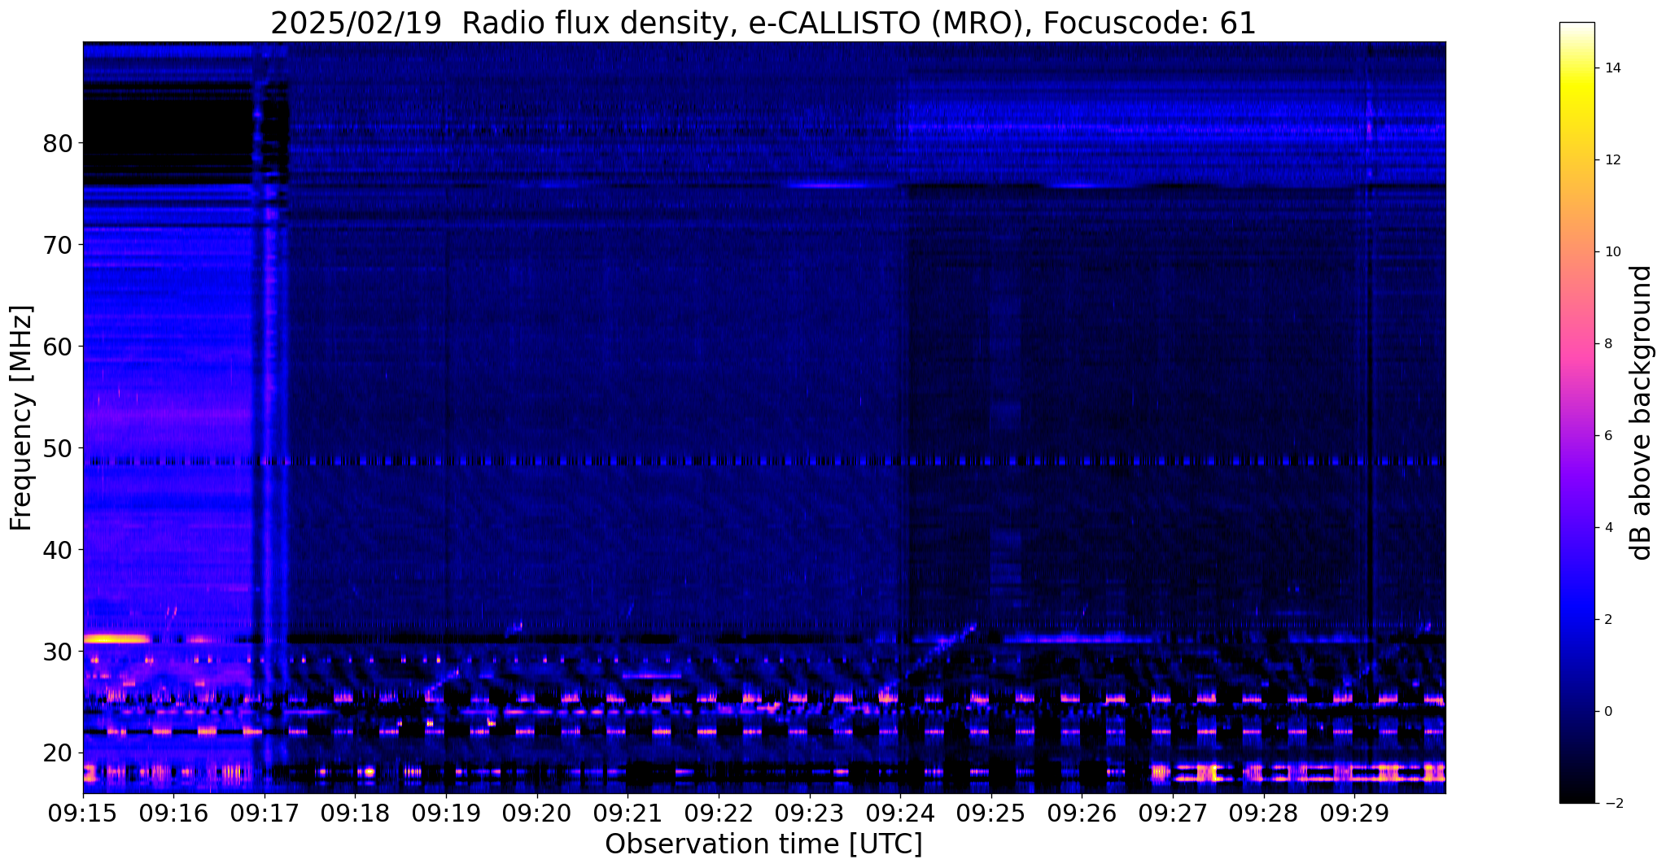Select the 09:15 time tick label
1666x868 pixels.
point(83,813)
